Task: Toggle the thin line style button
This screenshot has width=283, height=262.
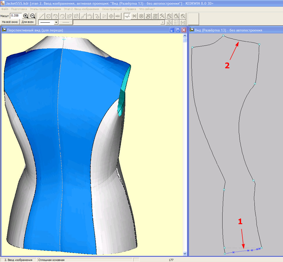Action: coord(66,22)
